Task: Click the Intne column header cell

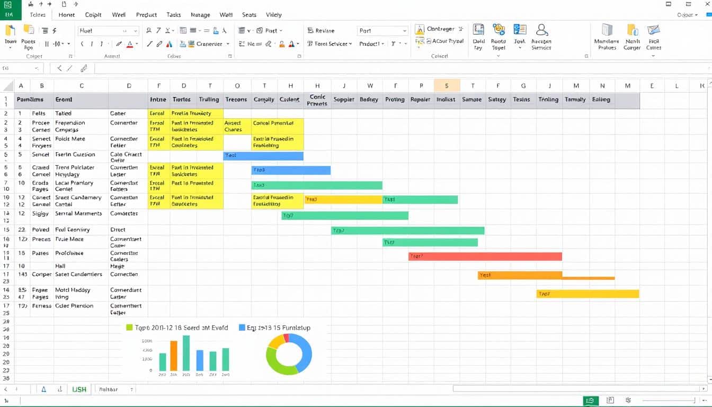Action: point(158,100)
